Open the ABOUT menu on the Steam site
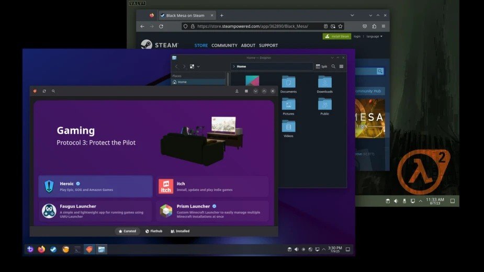 tap(248, 46)
